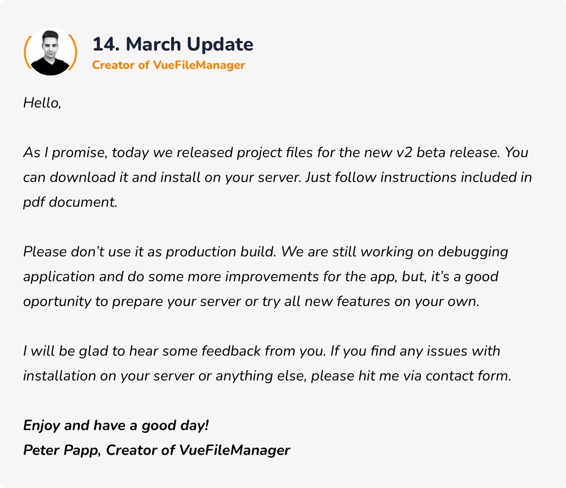Click the "Hello," greeting line
The width and height of the screenshot is (566, 488).
pyautogui.click(x=42, y=102)
